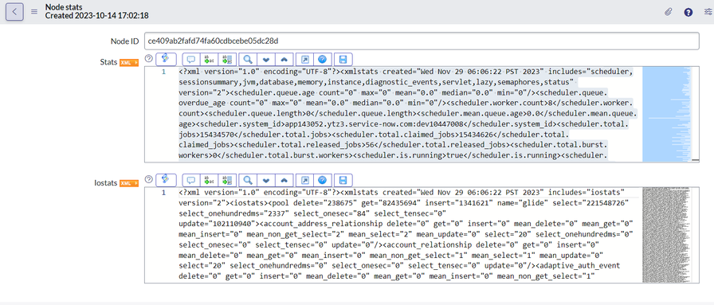Click the Iostats editor minimap
The height and width of the screenshot is (305, 714).
click(x=667, y=235)
